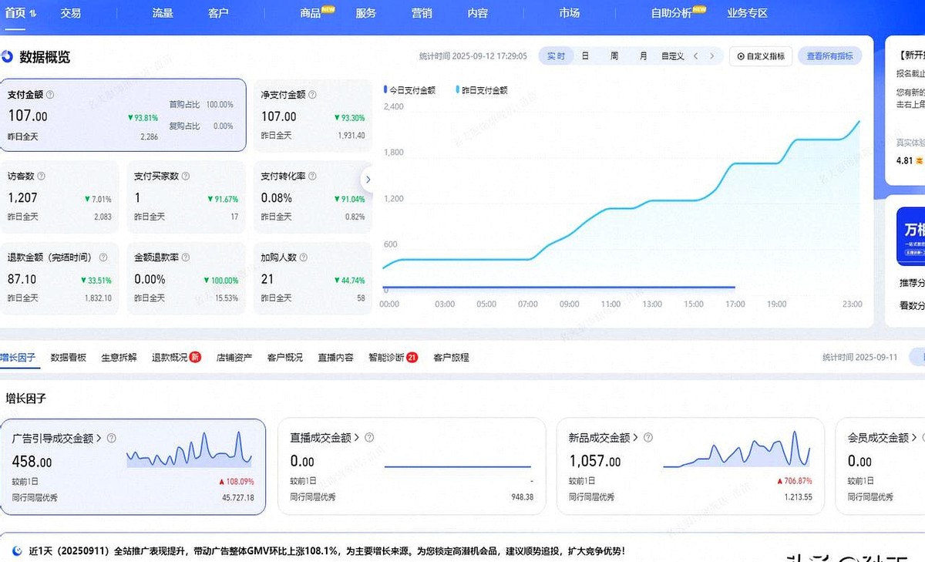The image size is (925, 562).
Task: Click the 自定义指标 button
Action: 760,56
